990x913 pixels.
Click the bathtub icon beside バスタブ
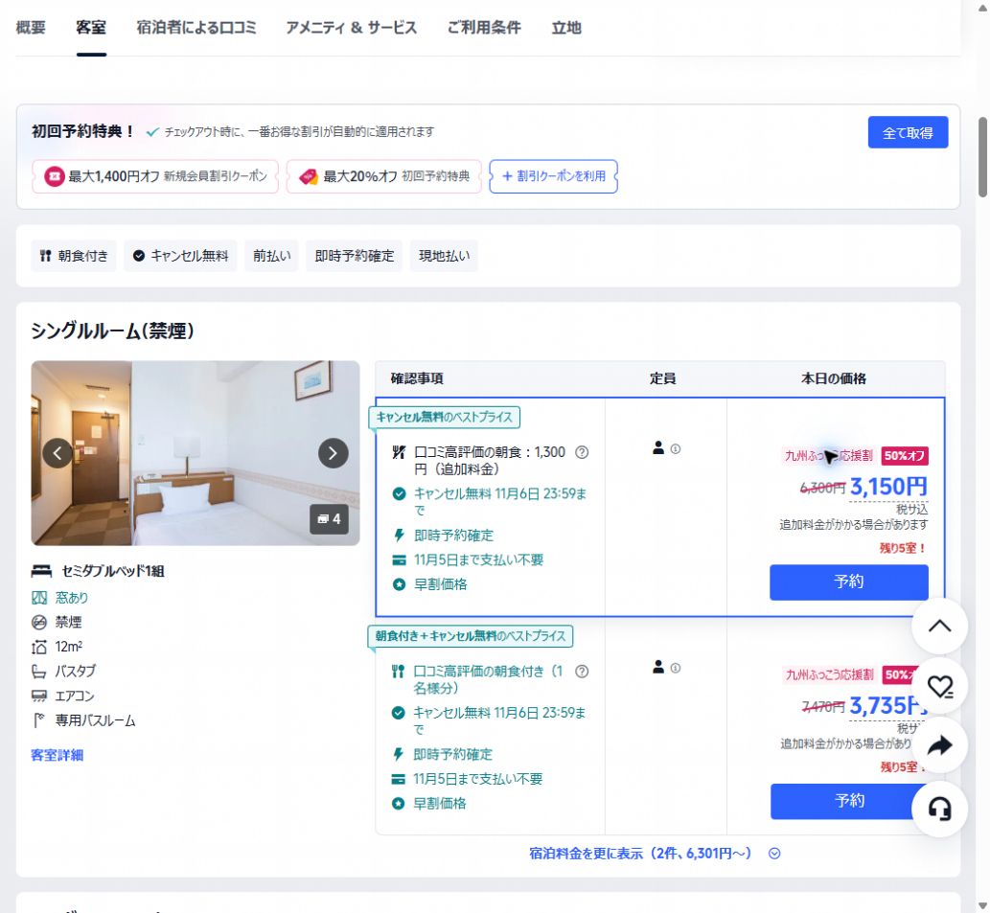(x=39, y=672)
